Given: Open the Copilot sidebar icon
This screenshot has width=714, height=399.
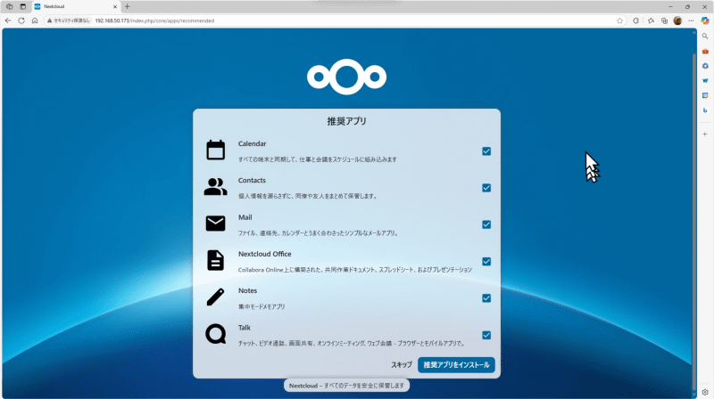Looking at the screenshot, I should pyautogui.click(x=705, y=20).
